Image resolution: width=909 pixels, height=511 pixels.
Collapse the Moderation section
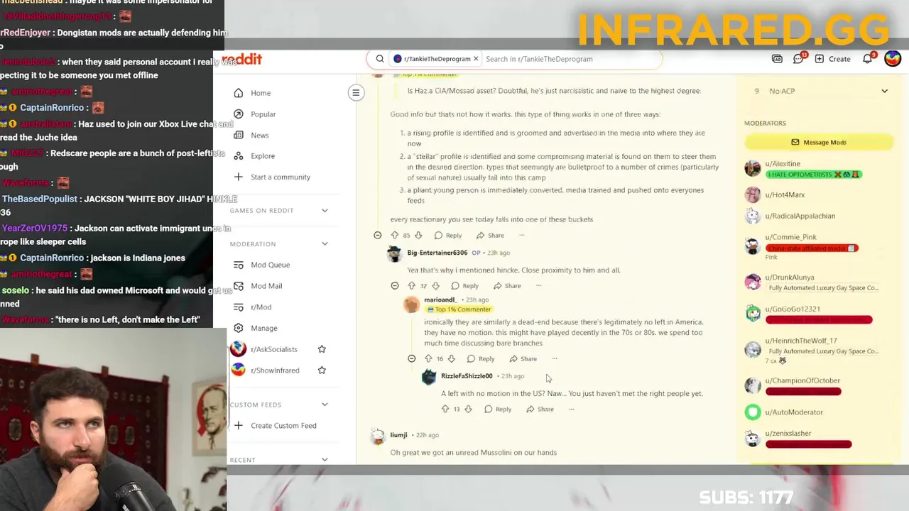click(x=325, y=243)
